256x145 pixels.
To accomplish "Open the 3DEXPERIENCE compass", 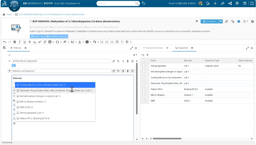I will 14,6.
